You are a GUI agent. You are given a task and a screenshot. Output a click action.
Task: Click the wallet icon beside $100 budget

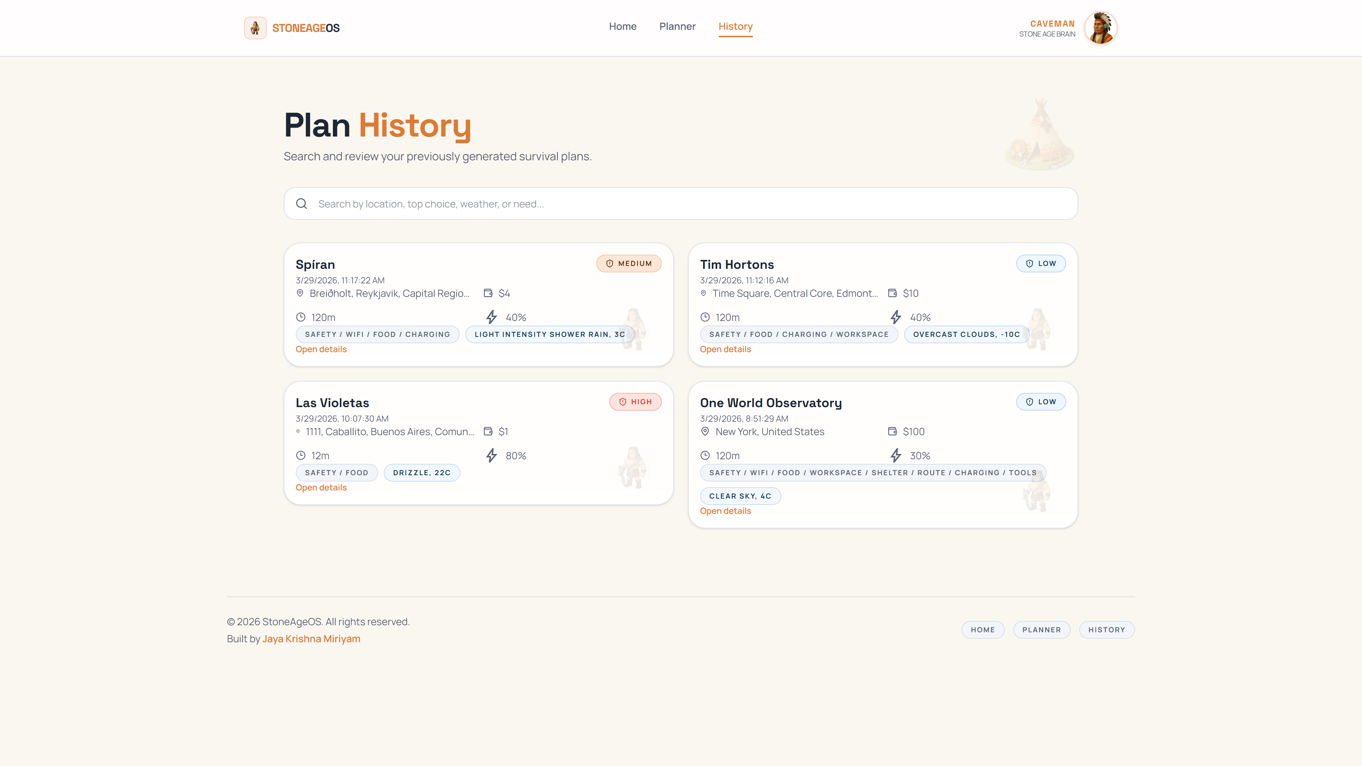(x=892, y=431)
